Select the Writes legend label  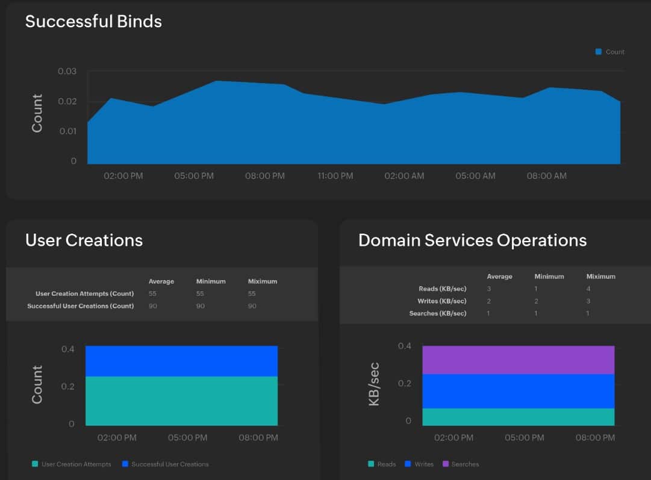pos(424,464)
